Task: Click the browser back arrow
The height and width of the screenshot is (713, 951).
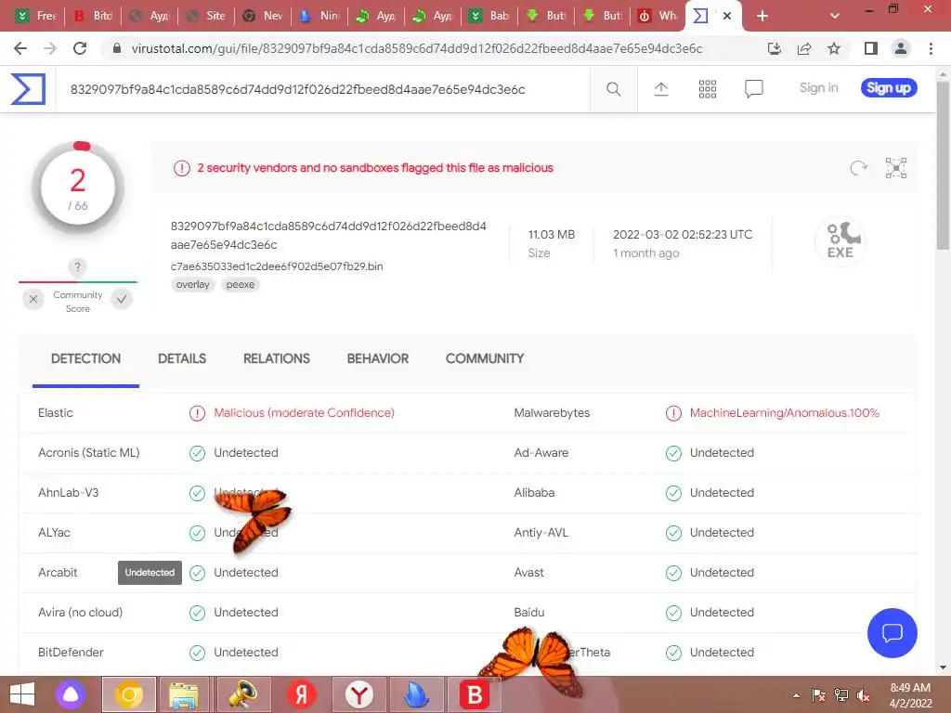Action: point(20,48)
